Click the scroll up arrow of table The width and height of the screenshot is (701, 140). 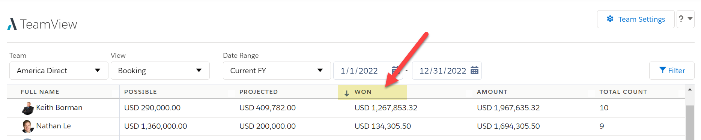pyautogui.click(x=690, y=89)
